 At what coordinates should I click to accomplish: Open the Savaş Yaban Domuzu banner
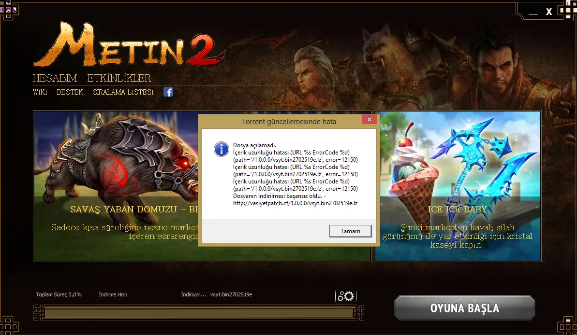(116, 186)
